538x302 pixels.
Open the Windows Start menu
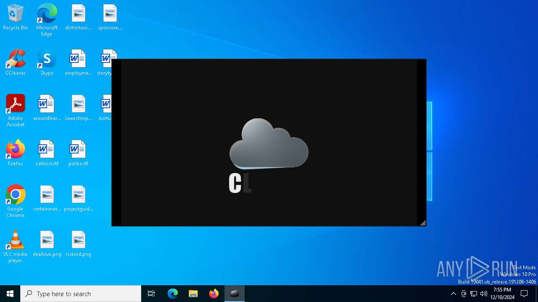click(10, 294)
